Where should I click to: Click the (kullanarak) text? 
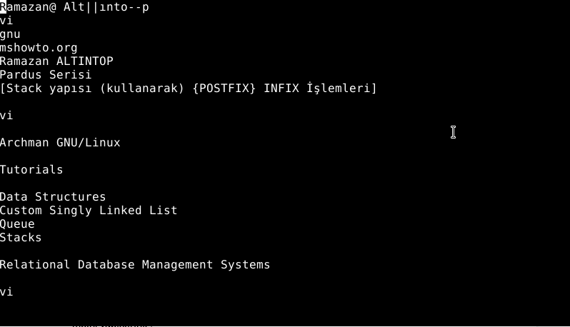tap(142, 89)
